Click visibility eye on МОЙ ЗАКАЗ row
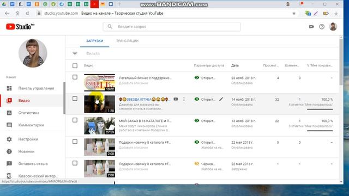Viewport: 349px width, 196px height. [196, 121]
